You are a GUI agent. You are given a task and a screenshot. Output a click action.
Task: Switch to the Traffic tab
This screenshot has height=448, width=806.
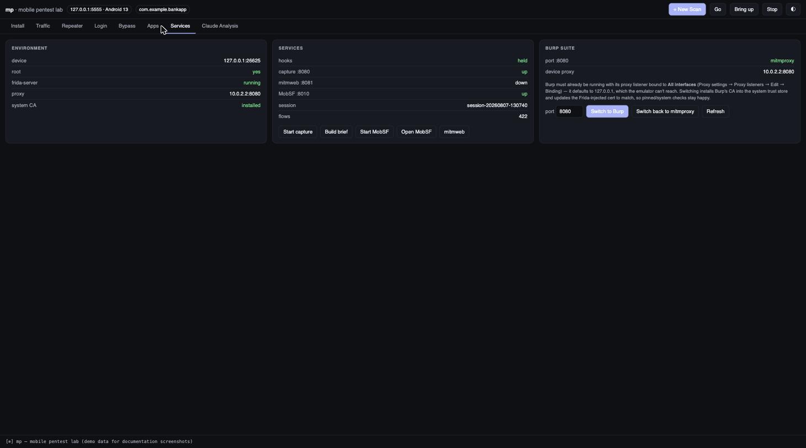(x=43, y=26)
